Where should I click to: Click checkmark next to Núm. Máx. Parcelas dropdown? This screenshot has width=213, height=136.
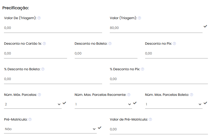[x=64, y=103]
